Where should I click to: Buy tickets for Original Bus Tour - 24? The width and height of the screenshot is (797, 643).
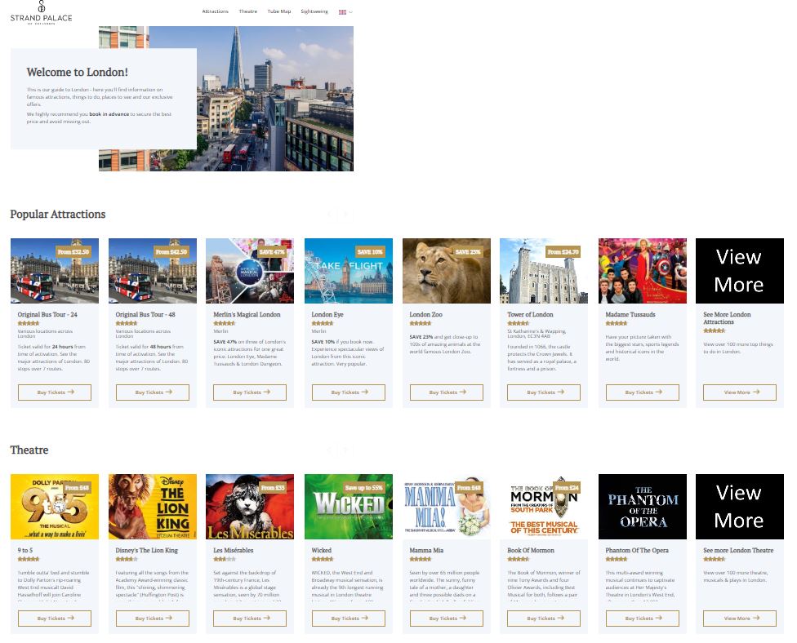55,392
